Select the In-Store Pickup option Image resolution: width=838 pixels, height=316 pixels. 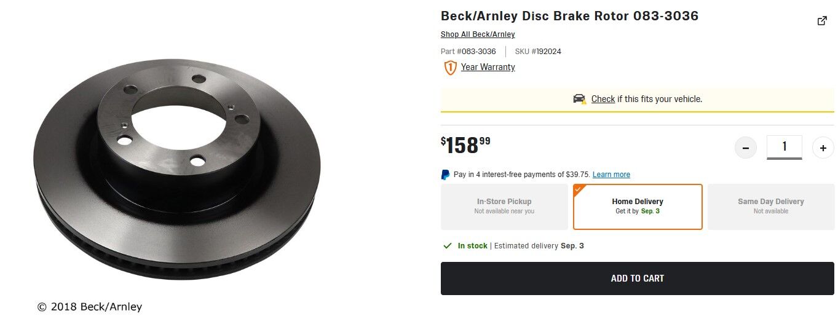click(504, 207)
